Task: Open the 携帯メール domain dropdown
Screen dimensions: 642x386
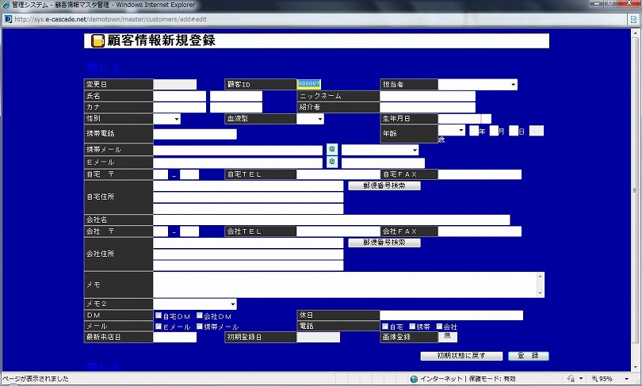Action: (x=380, y=150)
